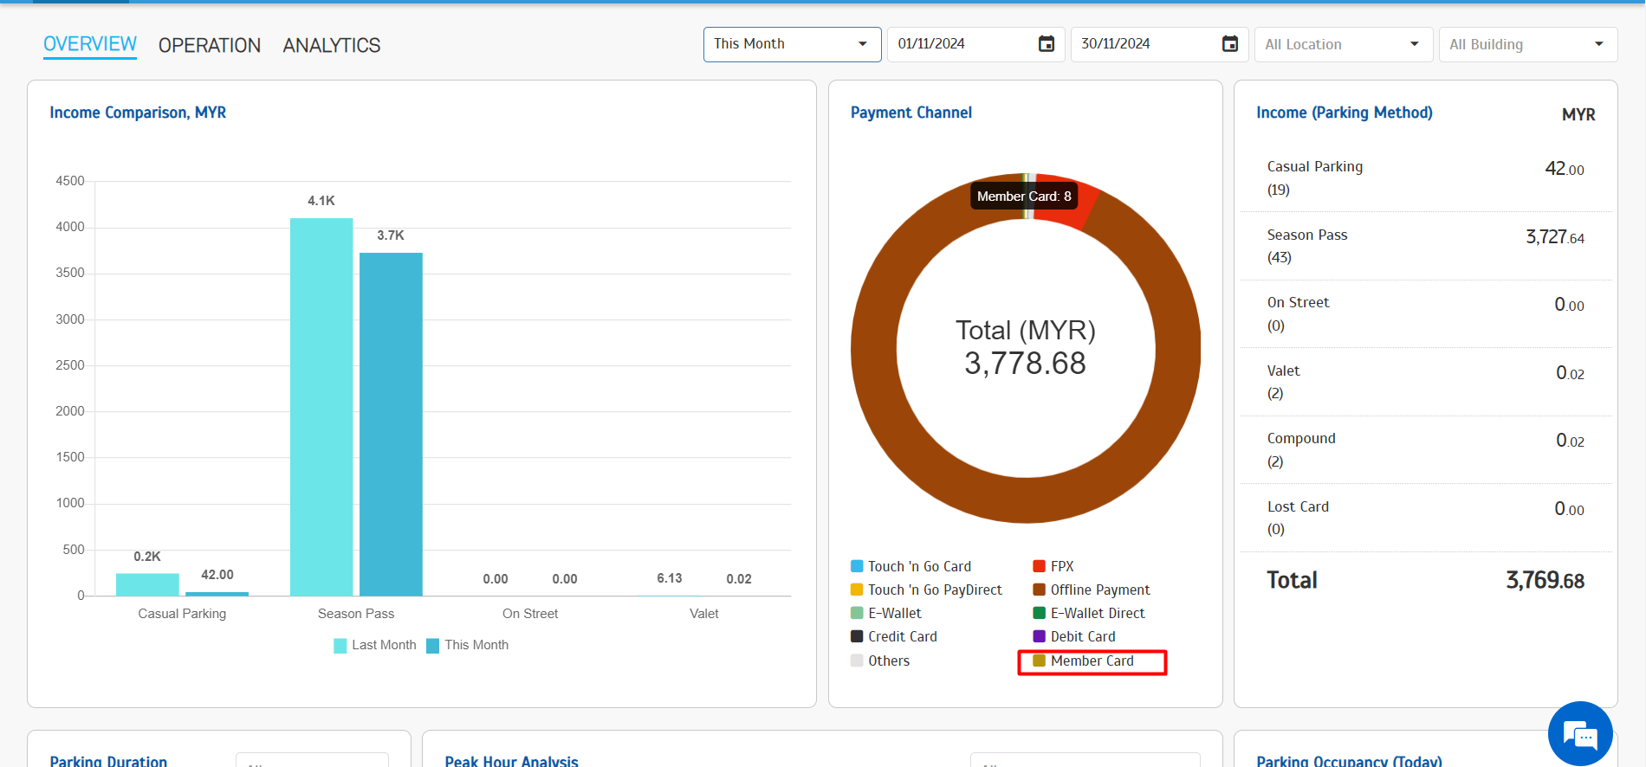This screenshot has width=1646, height=767.
Task: Click the E-Wallet Direct green color swatch
Action: coord(1039,613)
